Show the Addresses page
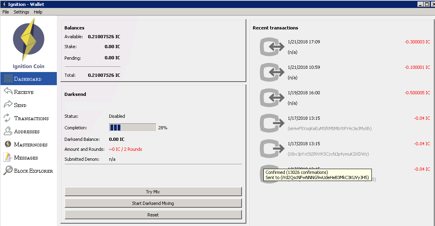 tap(29, 131)
